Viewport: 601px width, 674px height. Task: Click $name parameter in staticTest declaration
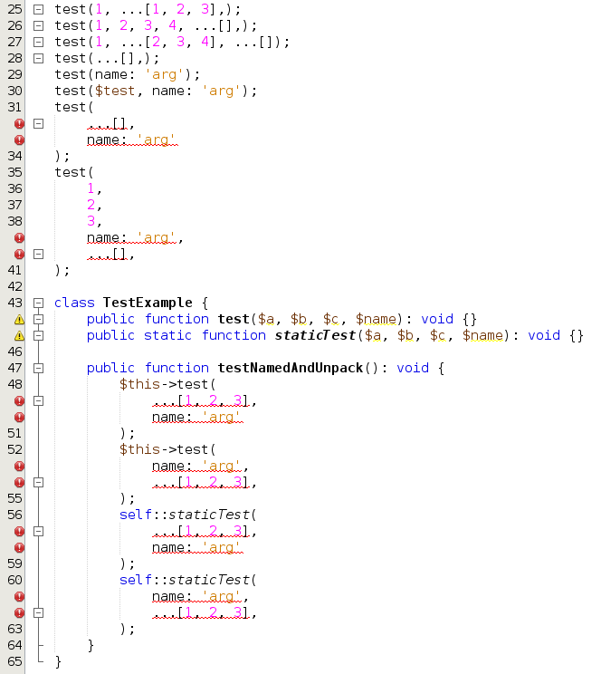coord(482,335)
